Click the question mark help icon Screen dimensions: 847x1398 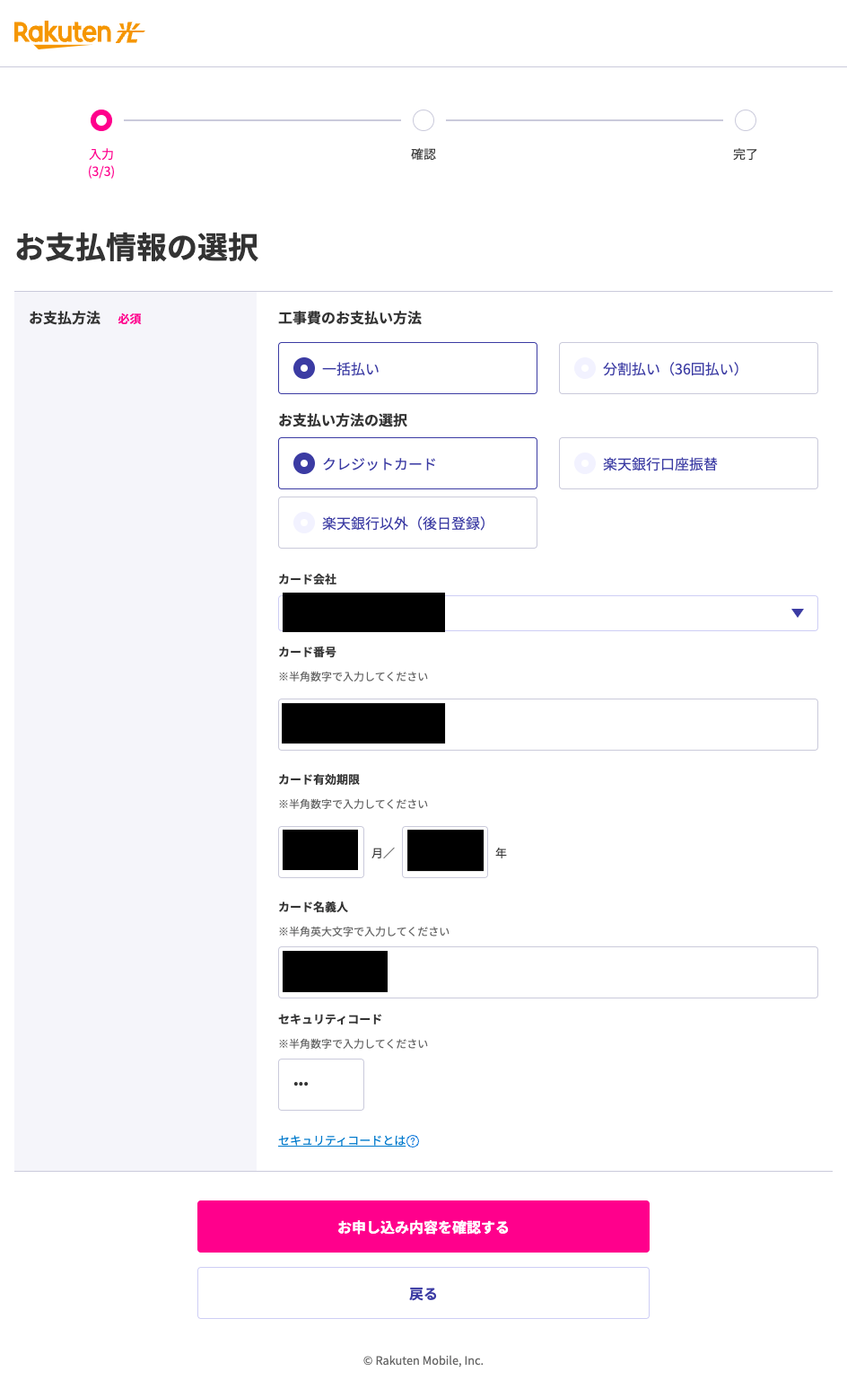(x=413, y=1141)
